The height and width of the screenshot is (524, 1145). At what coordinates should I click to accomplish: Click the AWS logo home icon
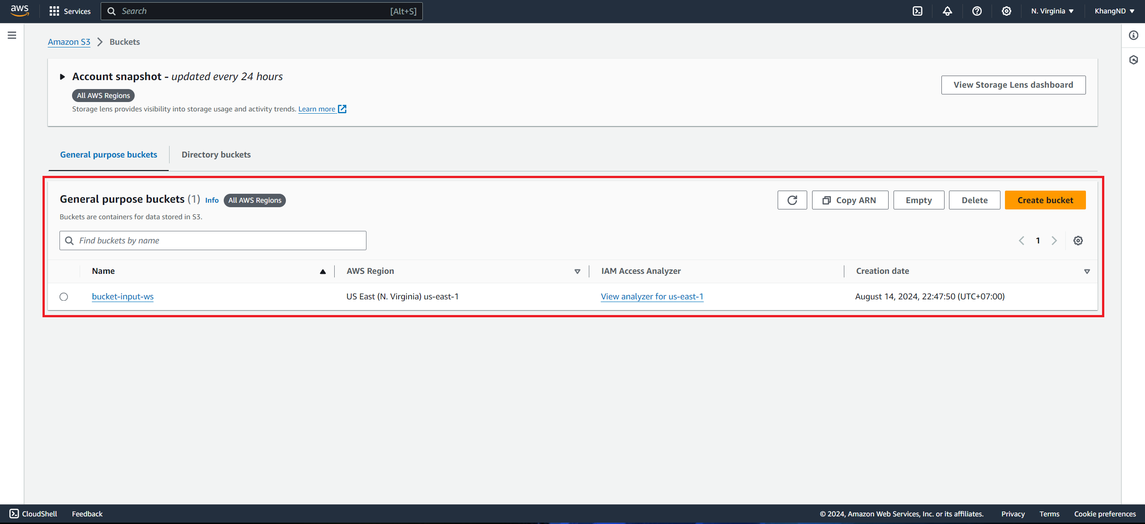click(x=20, y=11)
